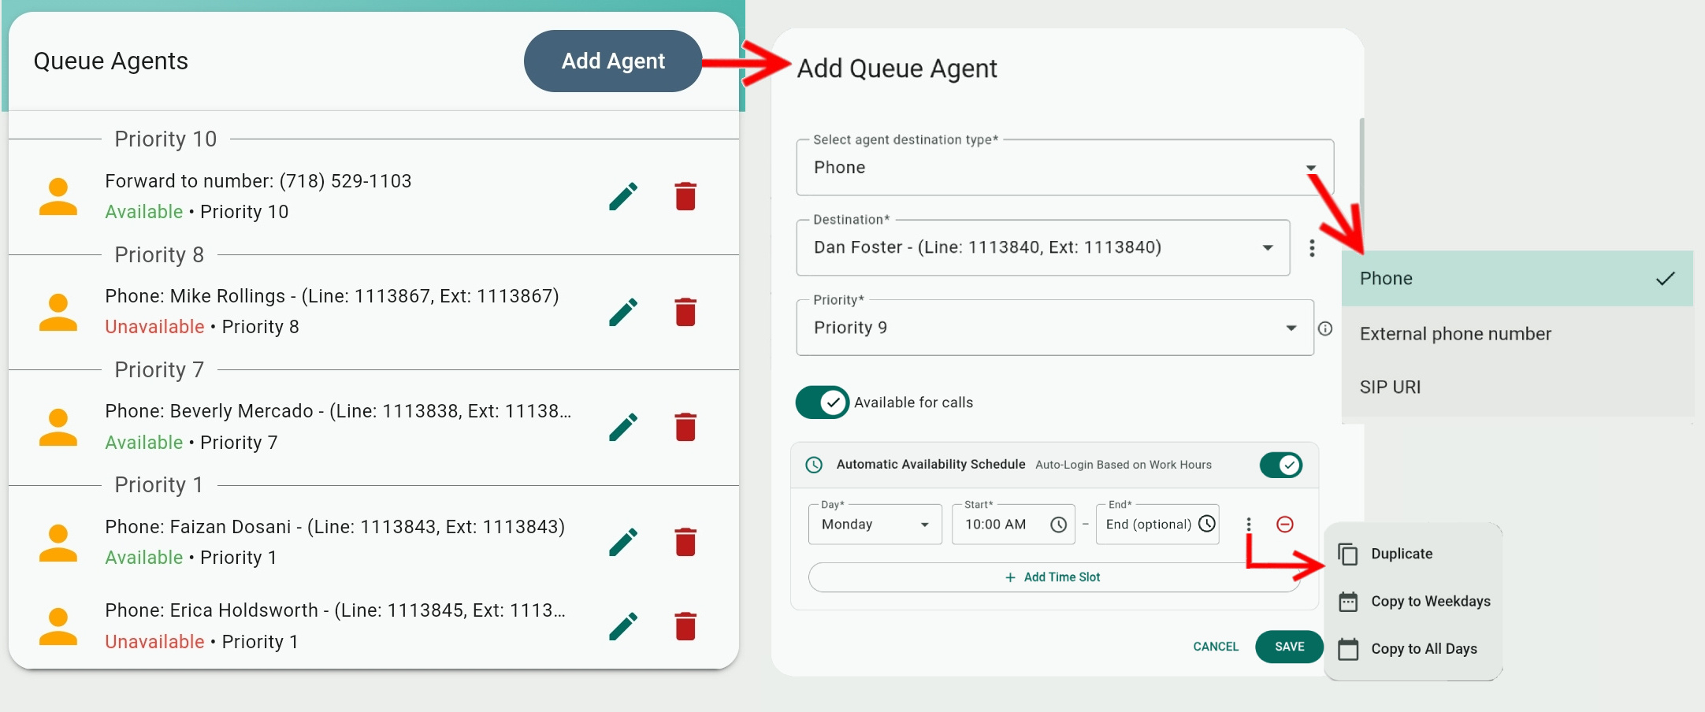Click the Priority 10 section heading
The height and width of the screenshot is (712, 1705).
point(165,139)
